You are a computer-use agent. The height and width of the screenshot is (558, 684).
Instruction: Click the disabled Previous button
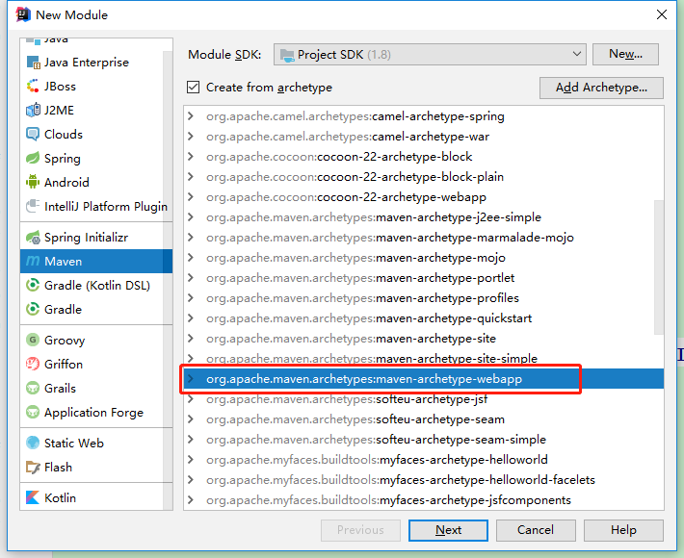click(x=360, y=530)
